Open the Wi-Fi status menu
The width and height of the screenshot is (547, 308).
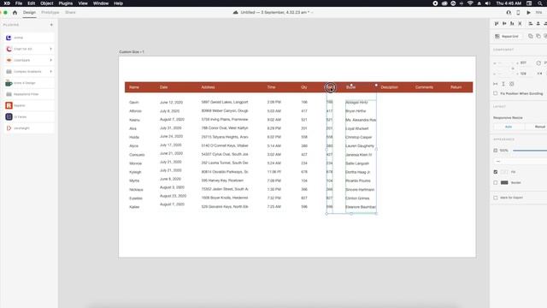tap(470, 3)
